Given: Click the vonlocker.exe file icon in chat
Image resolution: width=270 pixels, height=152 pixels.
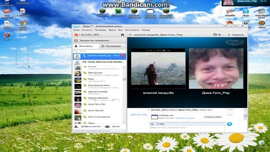Looking at the screenshot, I should (154, 117).
